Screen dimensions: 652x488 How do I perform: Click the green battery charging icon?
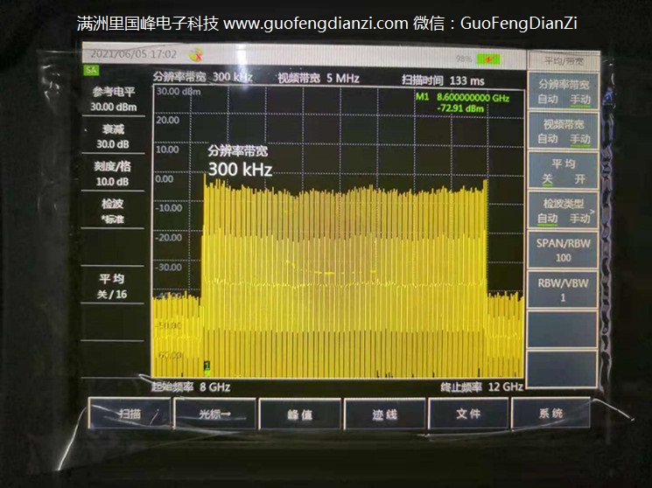488,59
